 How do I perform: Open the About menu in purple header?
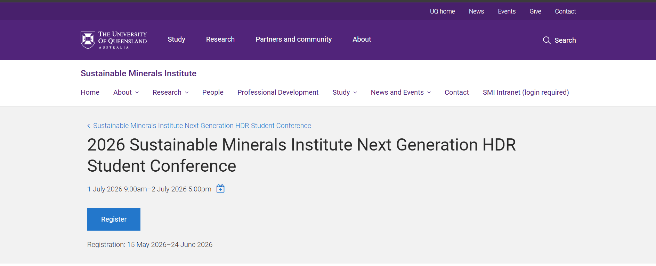(x=362, y=39)
